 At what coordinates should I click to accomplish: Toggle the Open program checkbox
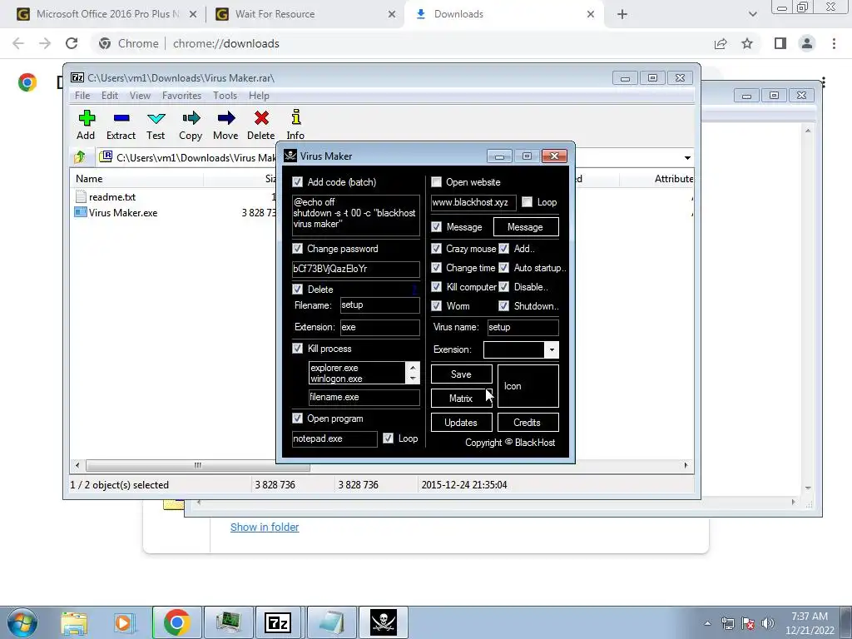coord(297,418)
